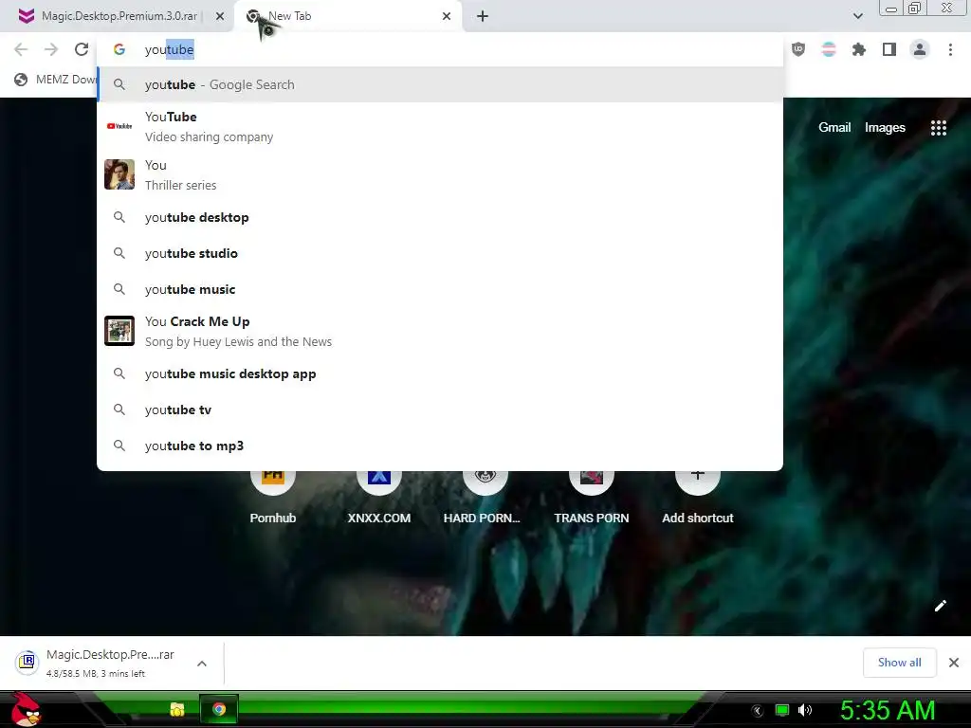Click the Show all downloads button
Screen dimensions: 971x728
coord(899,663)
